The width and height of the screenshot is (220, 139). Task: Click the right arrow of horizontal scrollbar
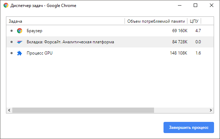click(211, 110)
